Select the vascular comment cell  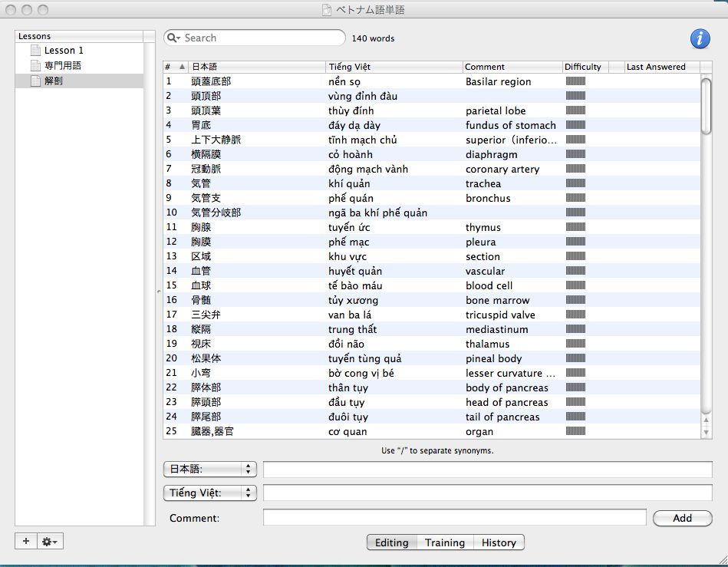(485, 271)
